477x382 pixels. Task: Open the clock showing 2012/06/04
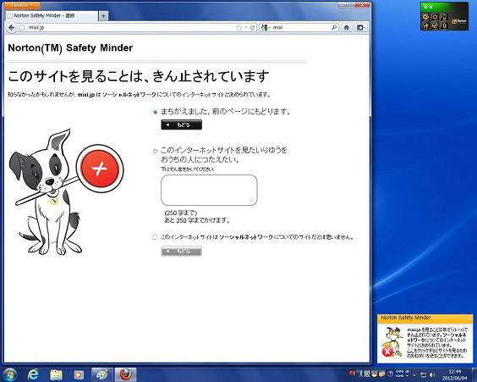tap(454, 374)
